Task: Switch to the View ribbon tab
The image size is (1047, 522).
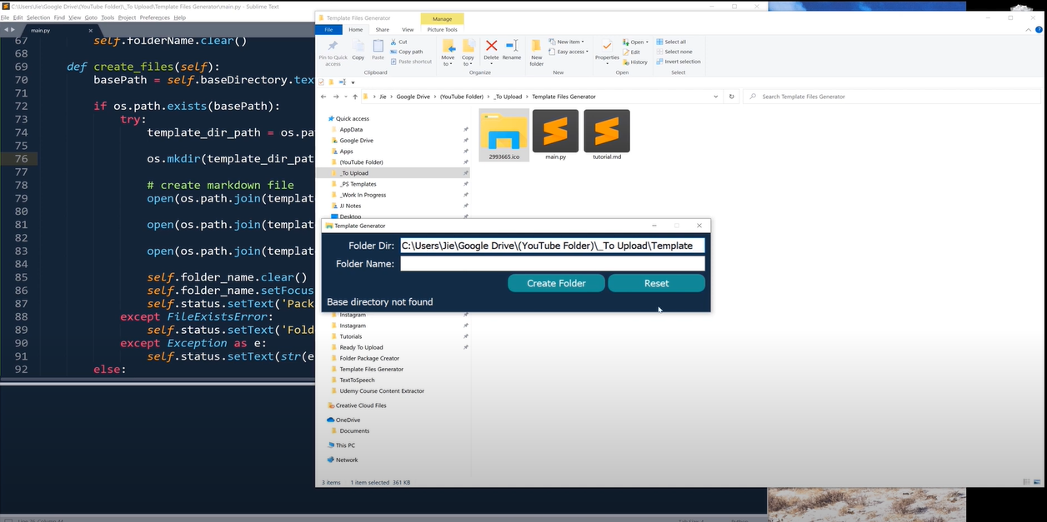Action: point(408,29)
